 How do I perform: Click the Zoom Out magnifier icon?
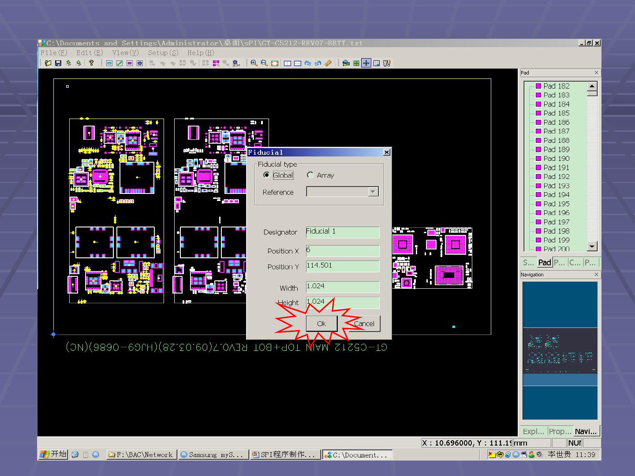(264, 63)
